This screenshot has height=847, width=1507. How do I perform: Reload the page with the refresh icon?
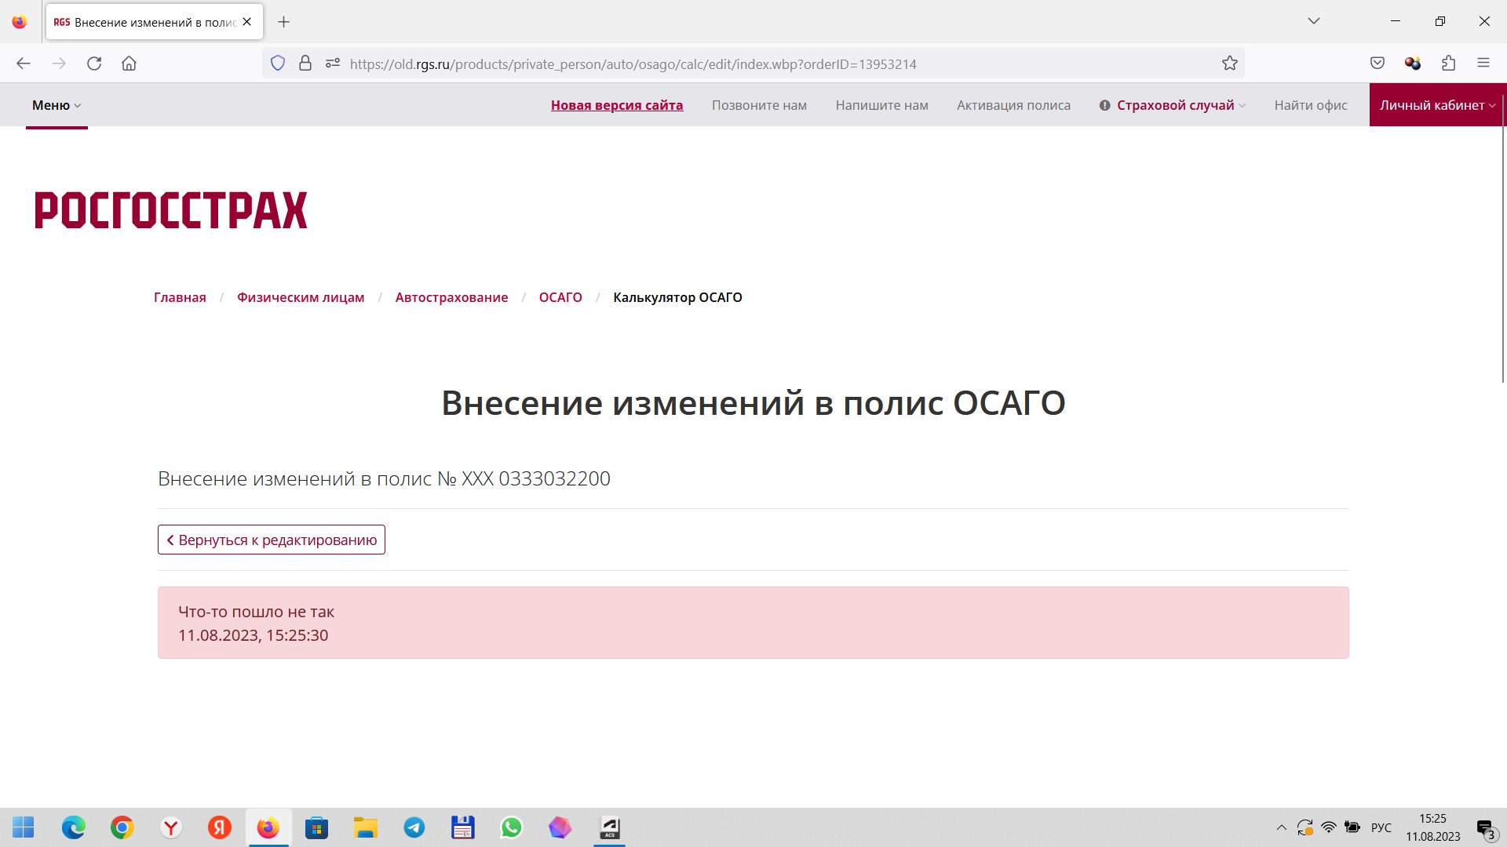click(94, 64)
